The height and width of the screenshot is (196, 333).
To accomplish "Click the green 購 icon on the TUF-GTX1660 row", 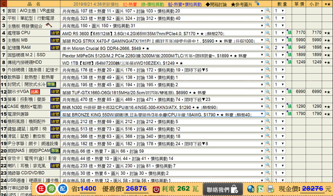I will [x=289, y=91].
